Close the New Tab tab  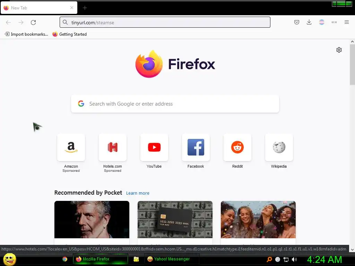tap(72, 8)
